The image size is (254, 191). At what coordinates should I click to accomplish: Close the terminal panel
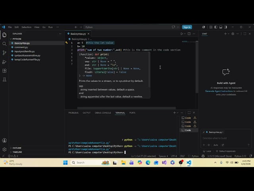click(194, 113)
